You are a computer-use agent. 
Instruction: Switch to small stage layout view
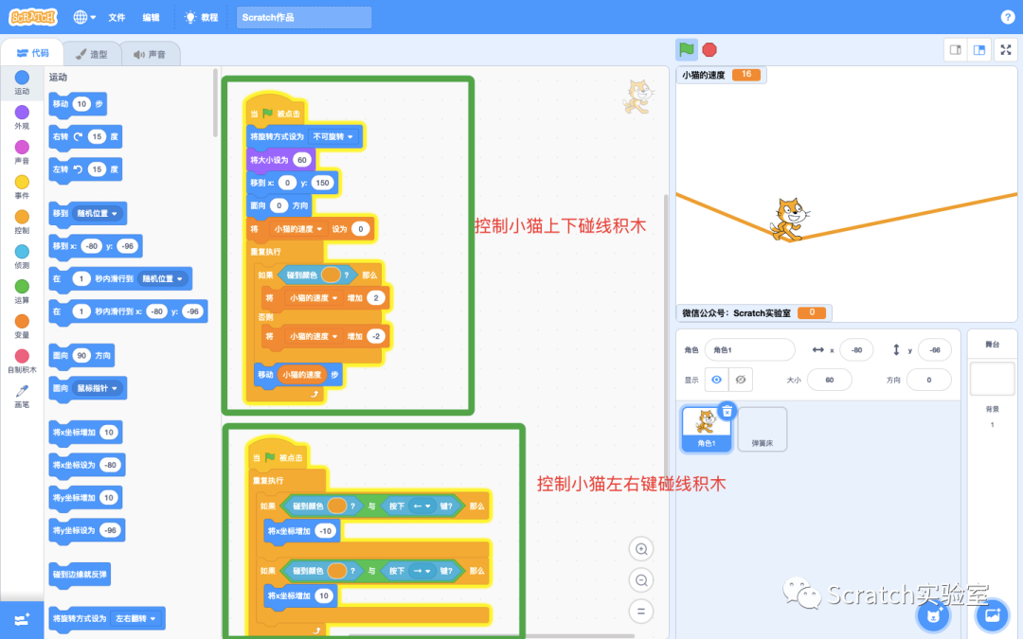955,49
